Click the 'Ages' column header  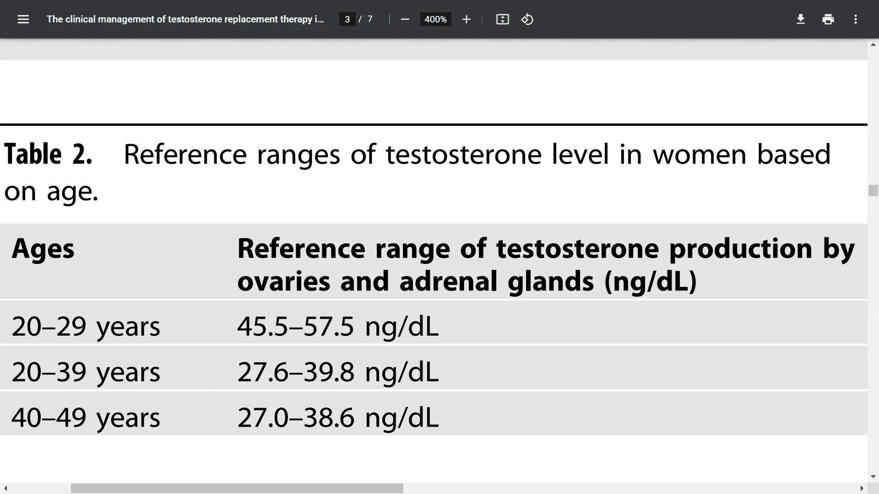pyautogui.click(x=43, y=249)
